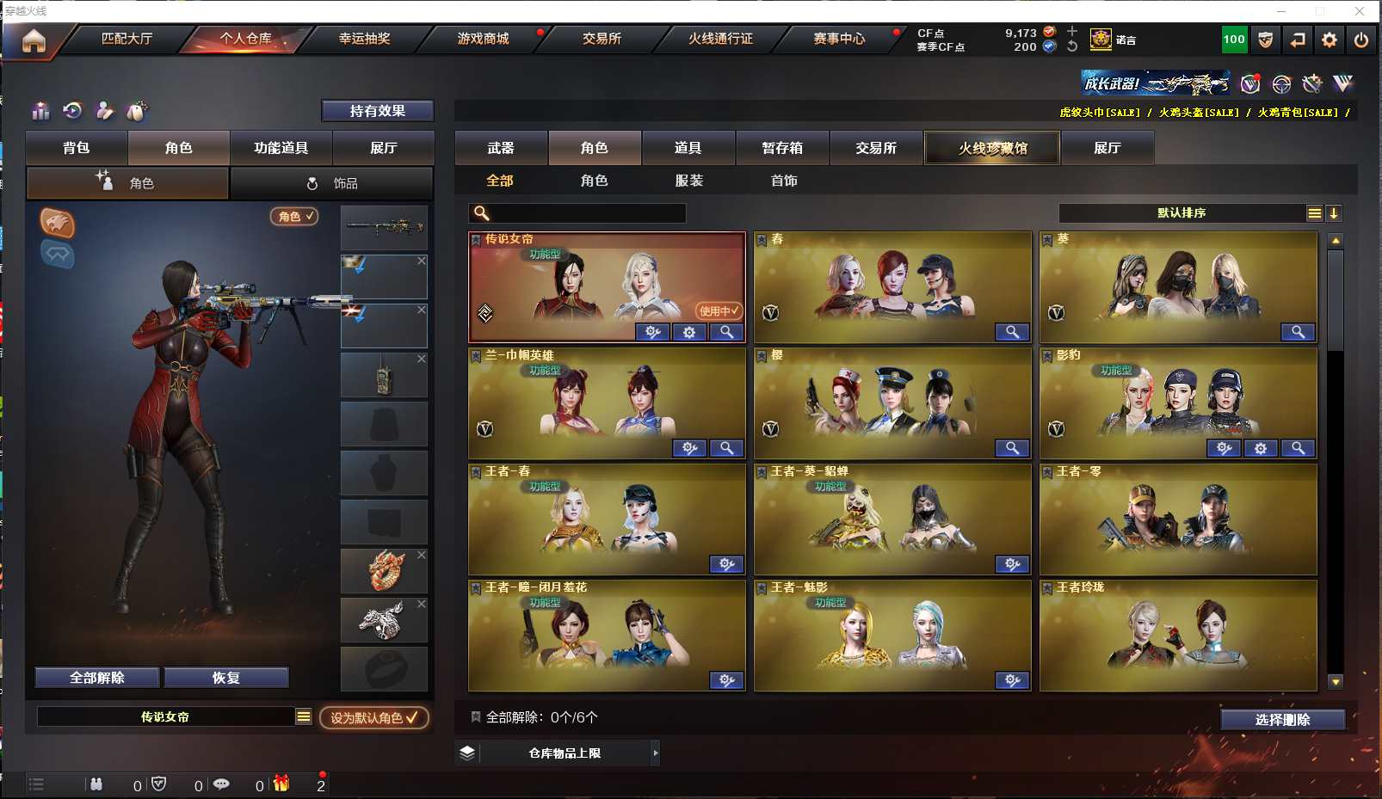Open magnifier preview on 传说女帝 card

tap(727, 332)
